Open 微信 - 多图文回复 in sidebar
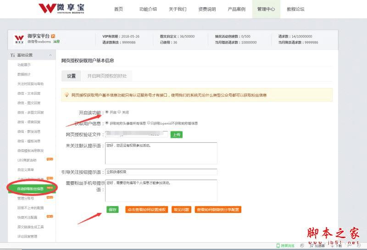The height and width of the screenshot is (250, 367). click(x=30, y=113)
